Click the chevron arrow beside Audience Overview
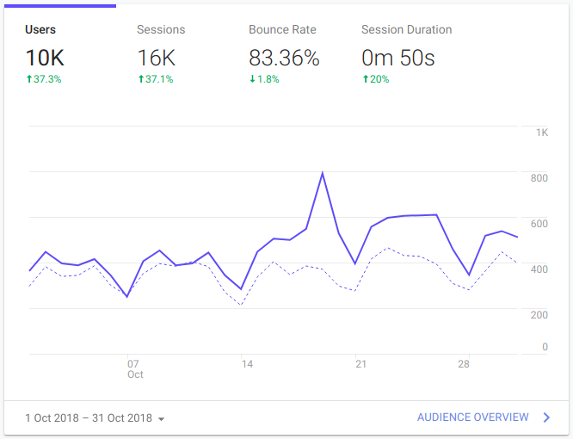The height and width of the screenshot is (439, 573). coord(546,417)
